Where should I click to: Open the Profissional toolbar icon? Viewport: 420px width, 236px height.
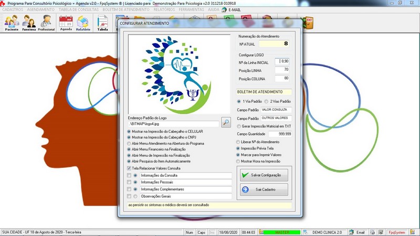point(46,23)
